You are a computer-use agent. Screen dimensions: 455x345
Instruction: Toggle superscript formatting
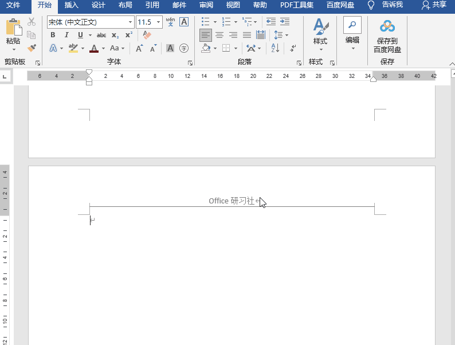(129, 35)
